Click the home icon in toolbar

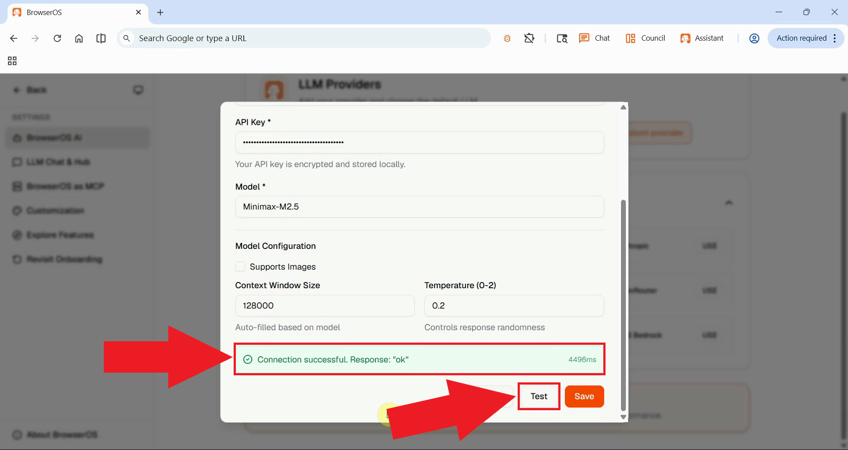coord(79,38)
